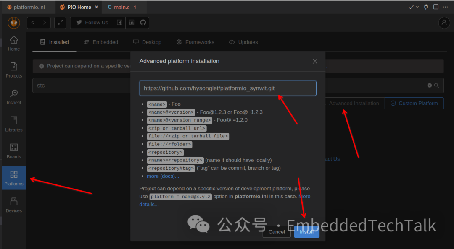
Task: Cancel the advanced platform installation
Action: 276,232
